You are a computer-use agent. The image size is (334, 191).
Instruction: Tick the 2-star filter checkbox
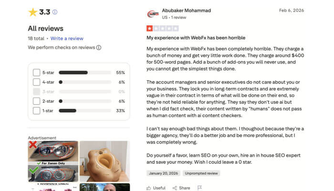[36, 101]
